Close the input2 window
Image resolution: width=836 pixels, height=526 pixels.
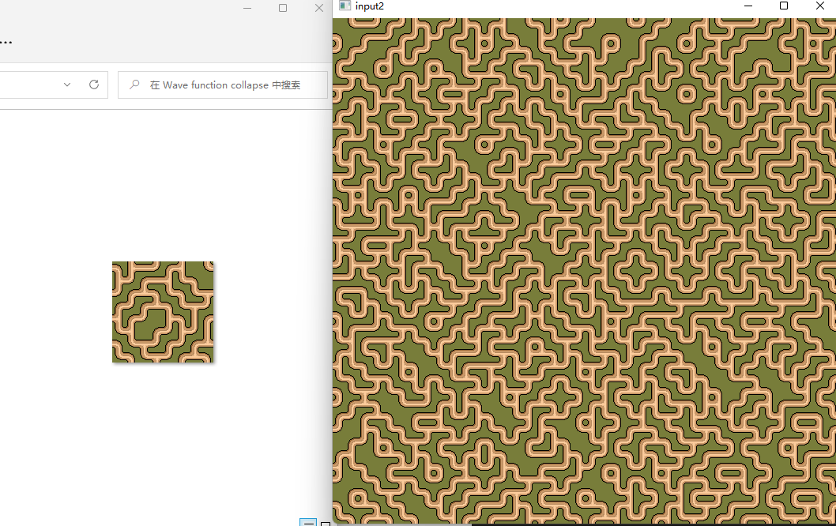pos(820,6)
